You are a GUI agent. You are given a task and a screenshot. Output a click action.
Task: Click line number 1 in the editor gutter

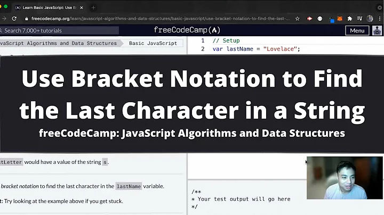coord(203,40)
